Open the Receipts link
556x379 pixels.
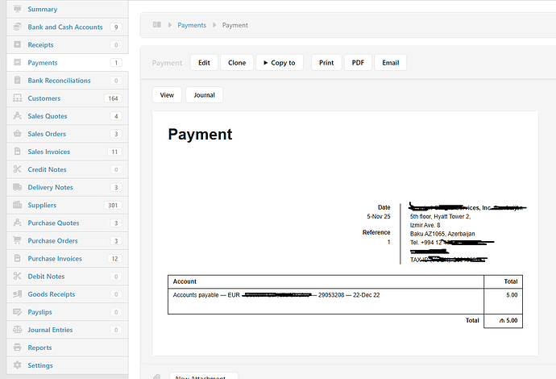[40, 44]
